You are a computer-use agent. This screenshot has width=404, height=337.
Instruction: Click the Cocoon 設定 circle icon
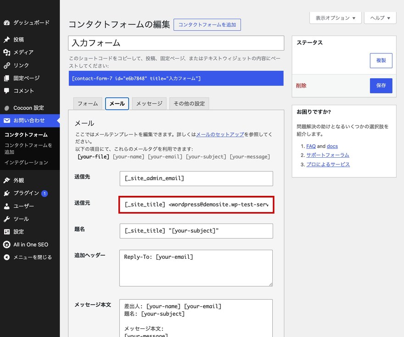click(7, 108)
